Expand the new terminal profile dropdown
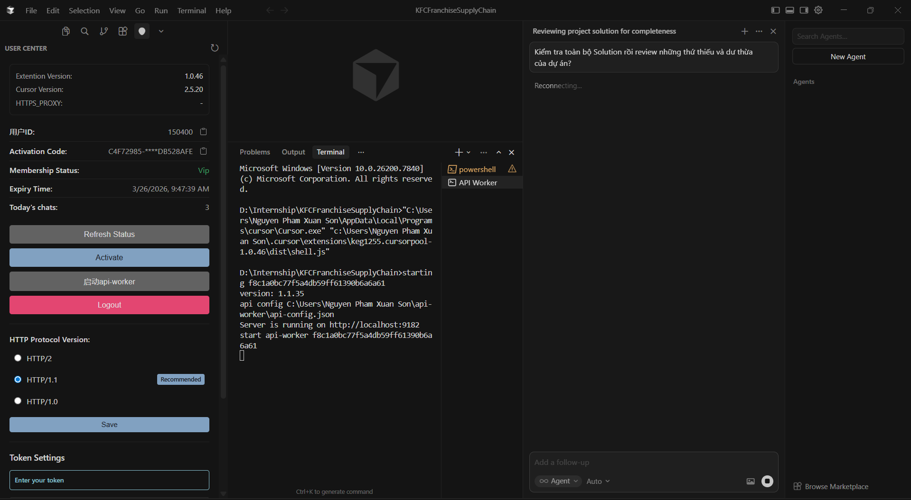911x500 pixels. [469, 152]
